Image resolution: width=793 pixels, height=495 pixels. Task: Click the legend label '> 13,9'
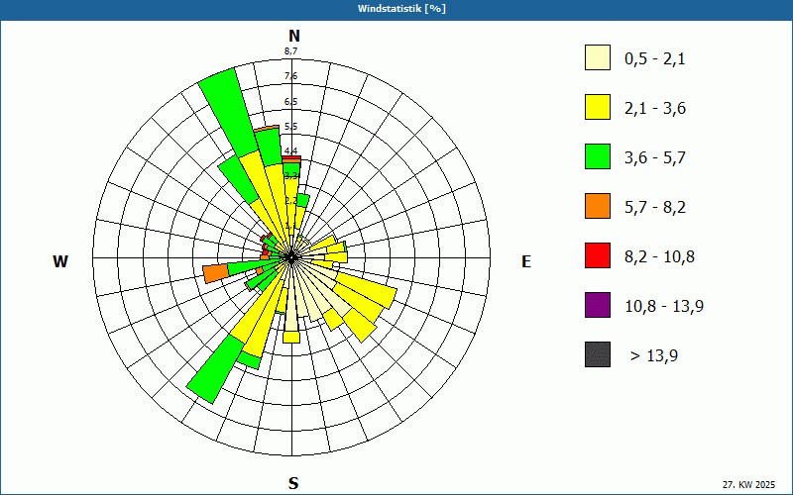coord(654,356)
